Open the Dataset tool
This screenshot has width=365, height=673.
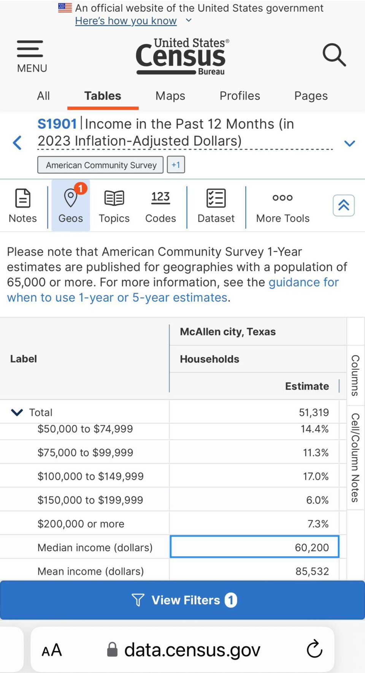click(216, 206)
